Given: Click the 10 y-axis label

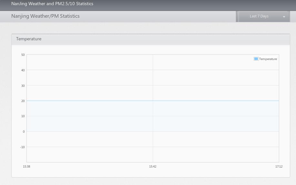Looking at the screenshot, I should pyautogui.click(x=23, y=116).
